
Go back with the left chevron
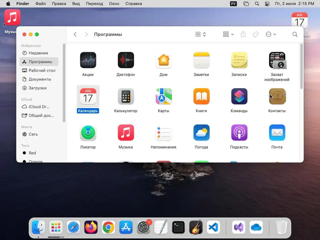point(75,34)
